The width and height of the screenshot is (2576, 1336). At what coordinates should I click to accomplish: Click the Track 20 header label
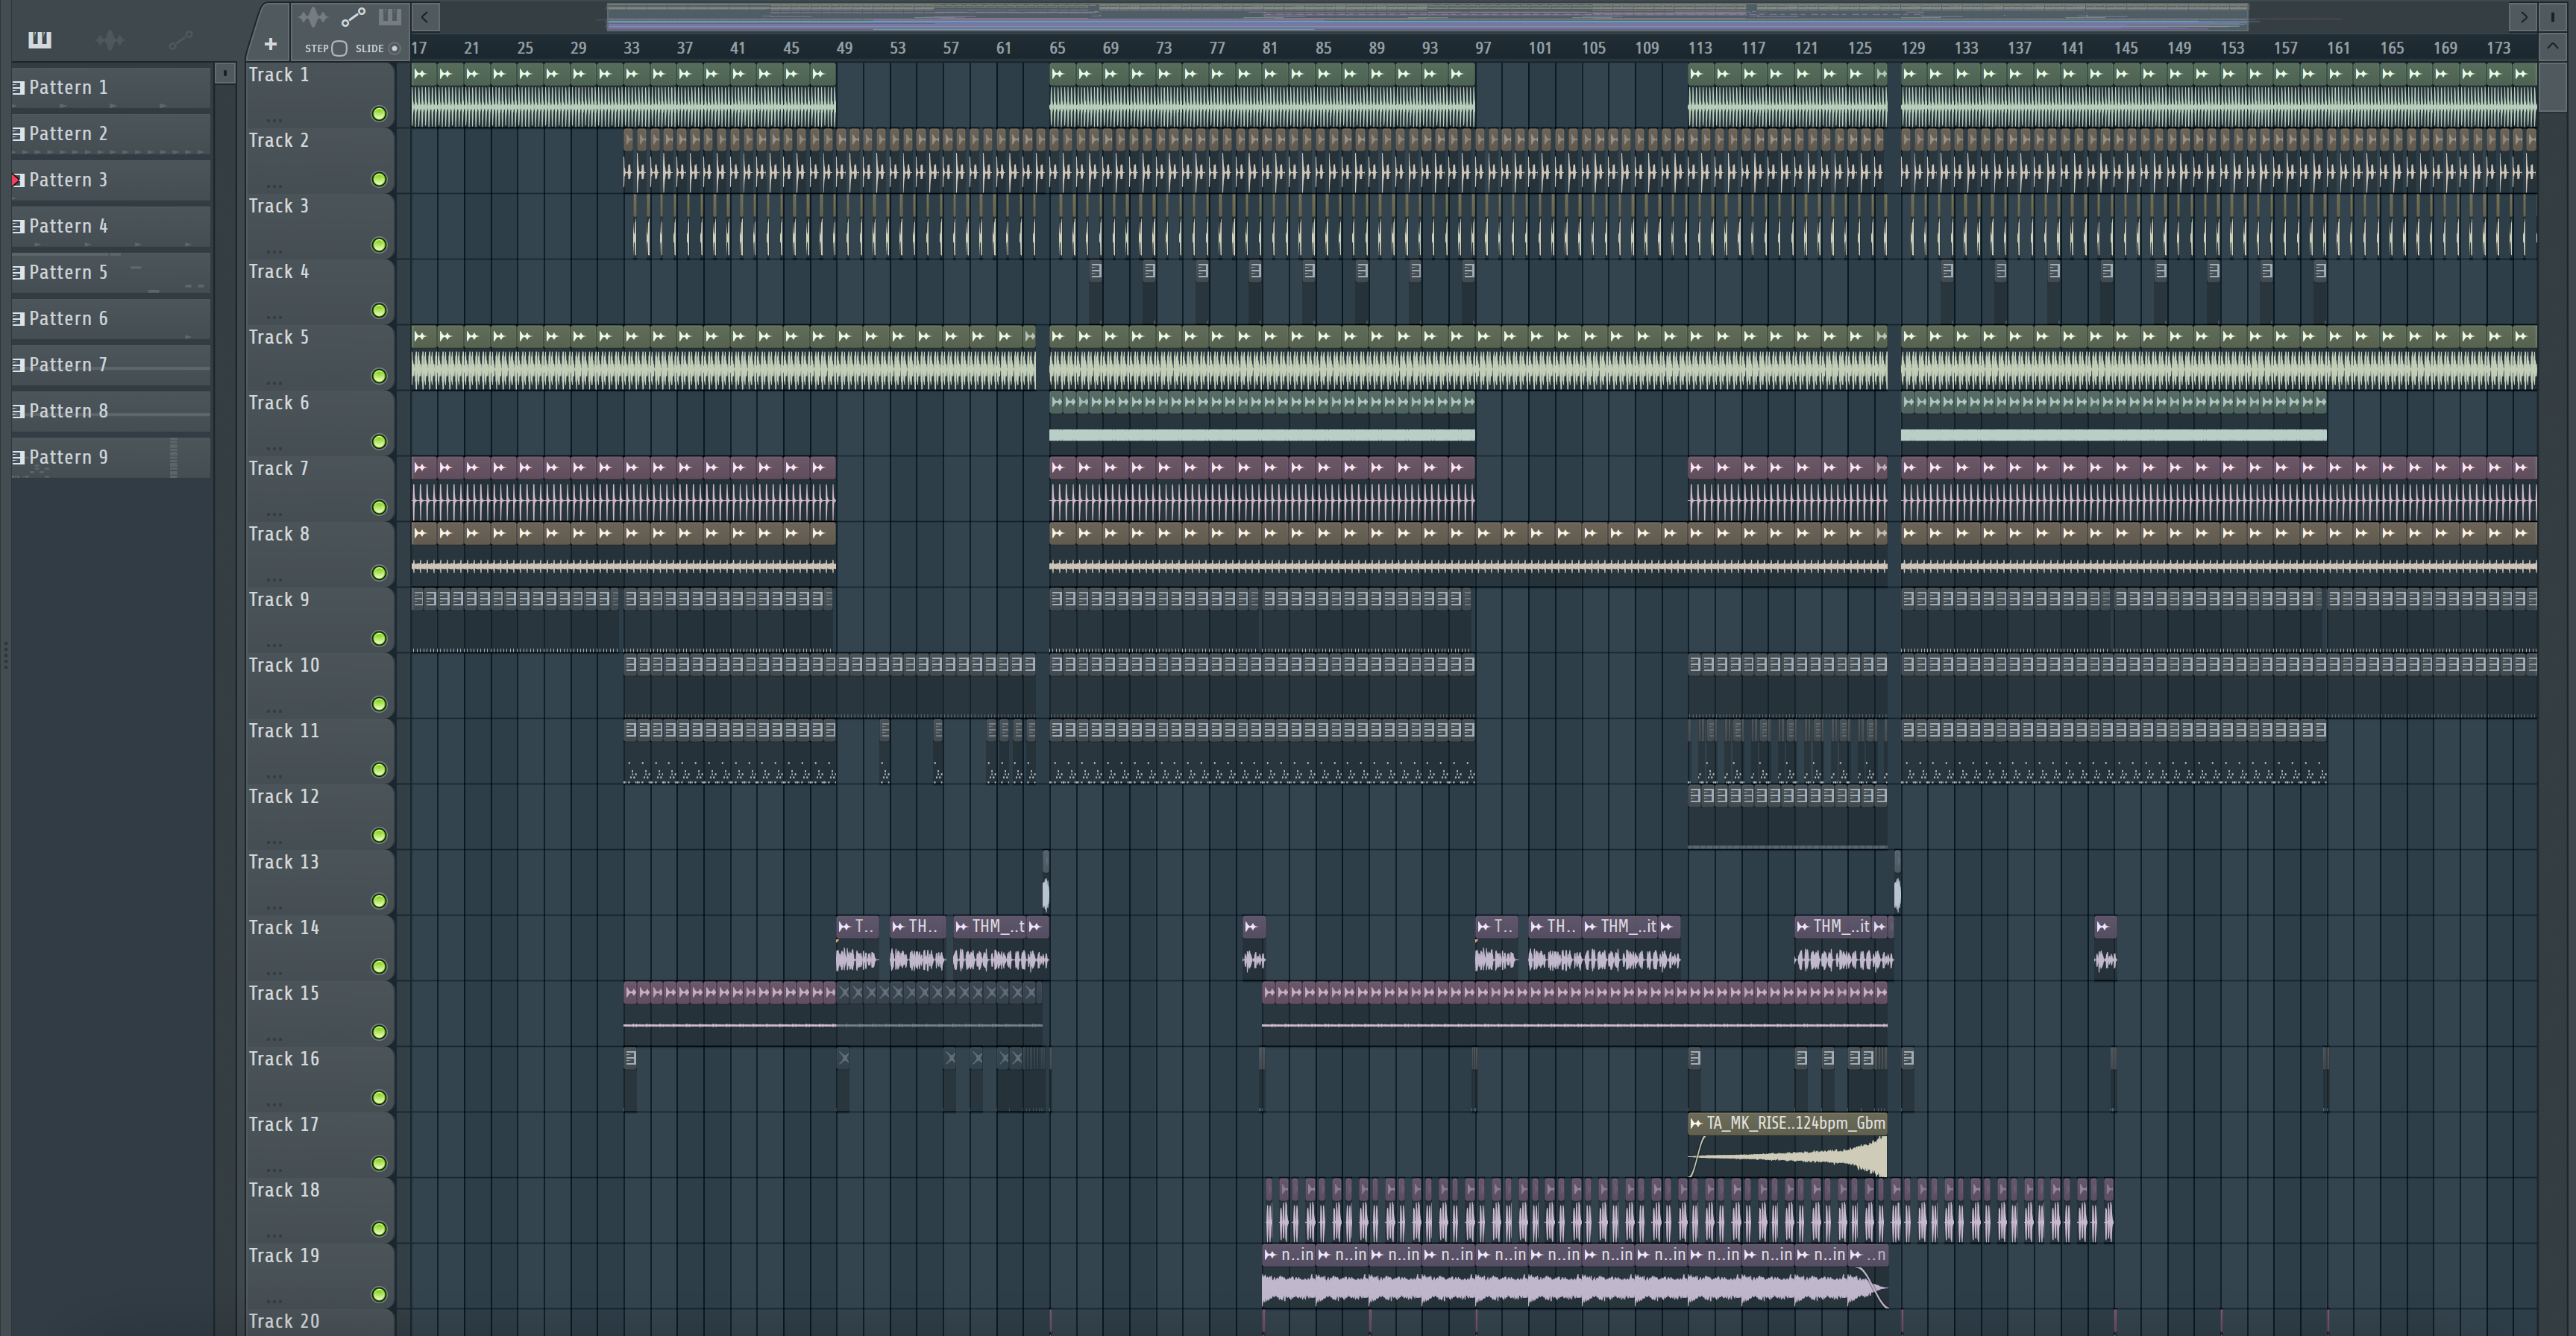tap(284, 1321)
